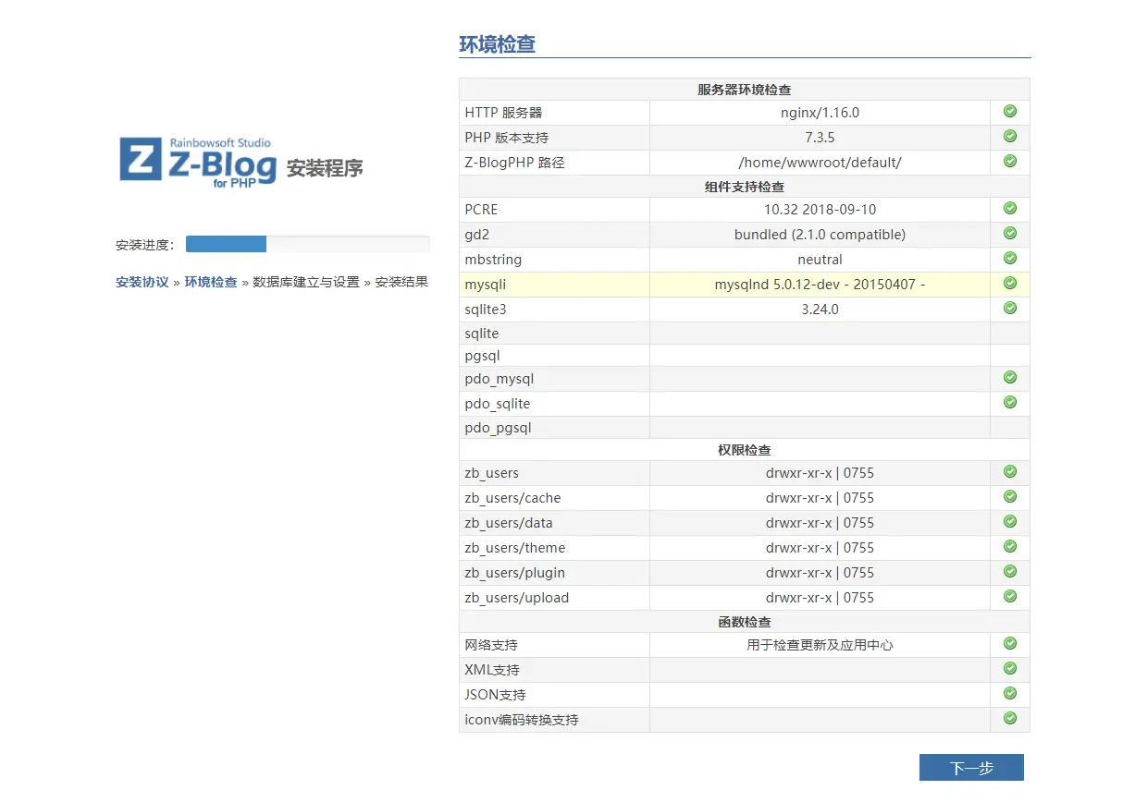
Task: Click the drwxr-xr-x | 0755 value for zb_users/data
Action: 820,523
